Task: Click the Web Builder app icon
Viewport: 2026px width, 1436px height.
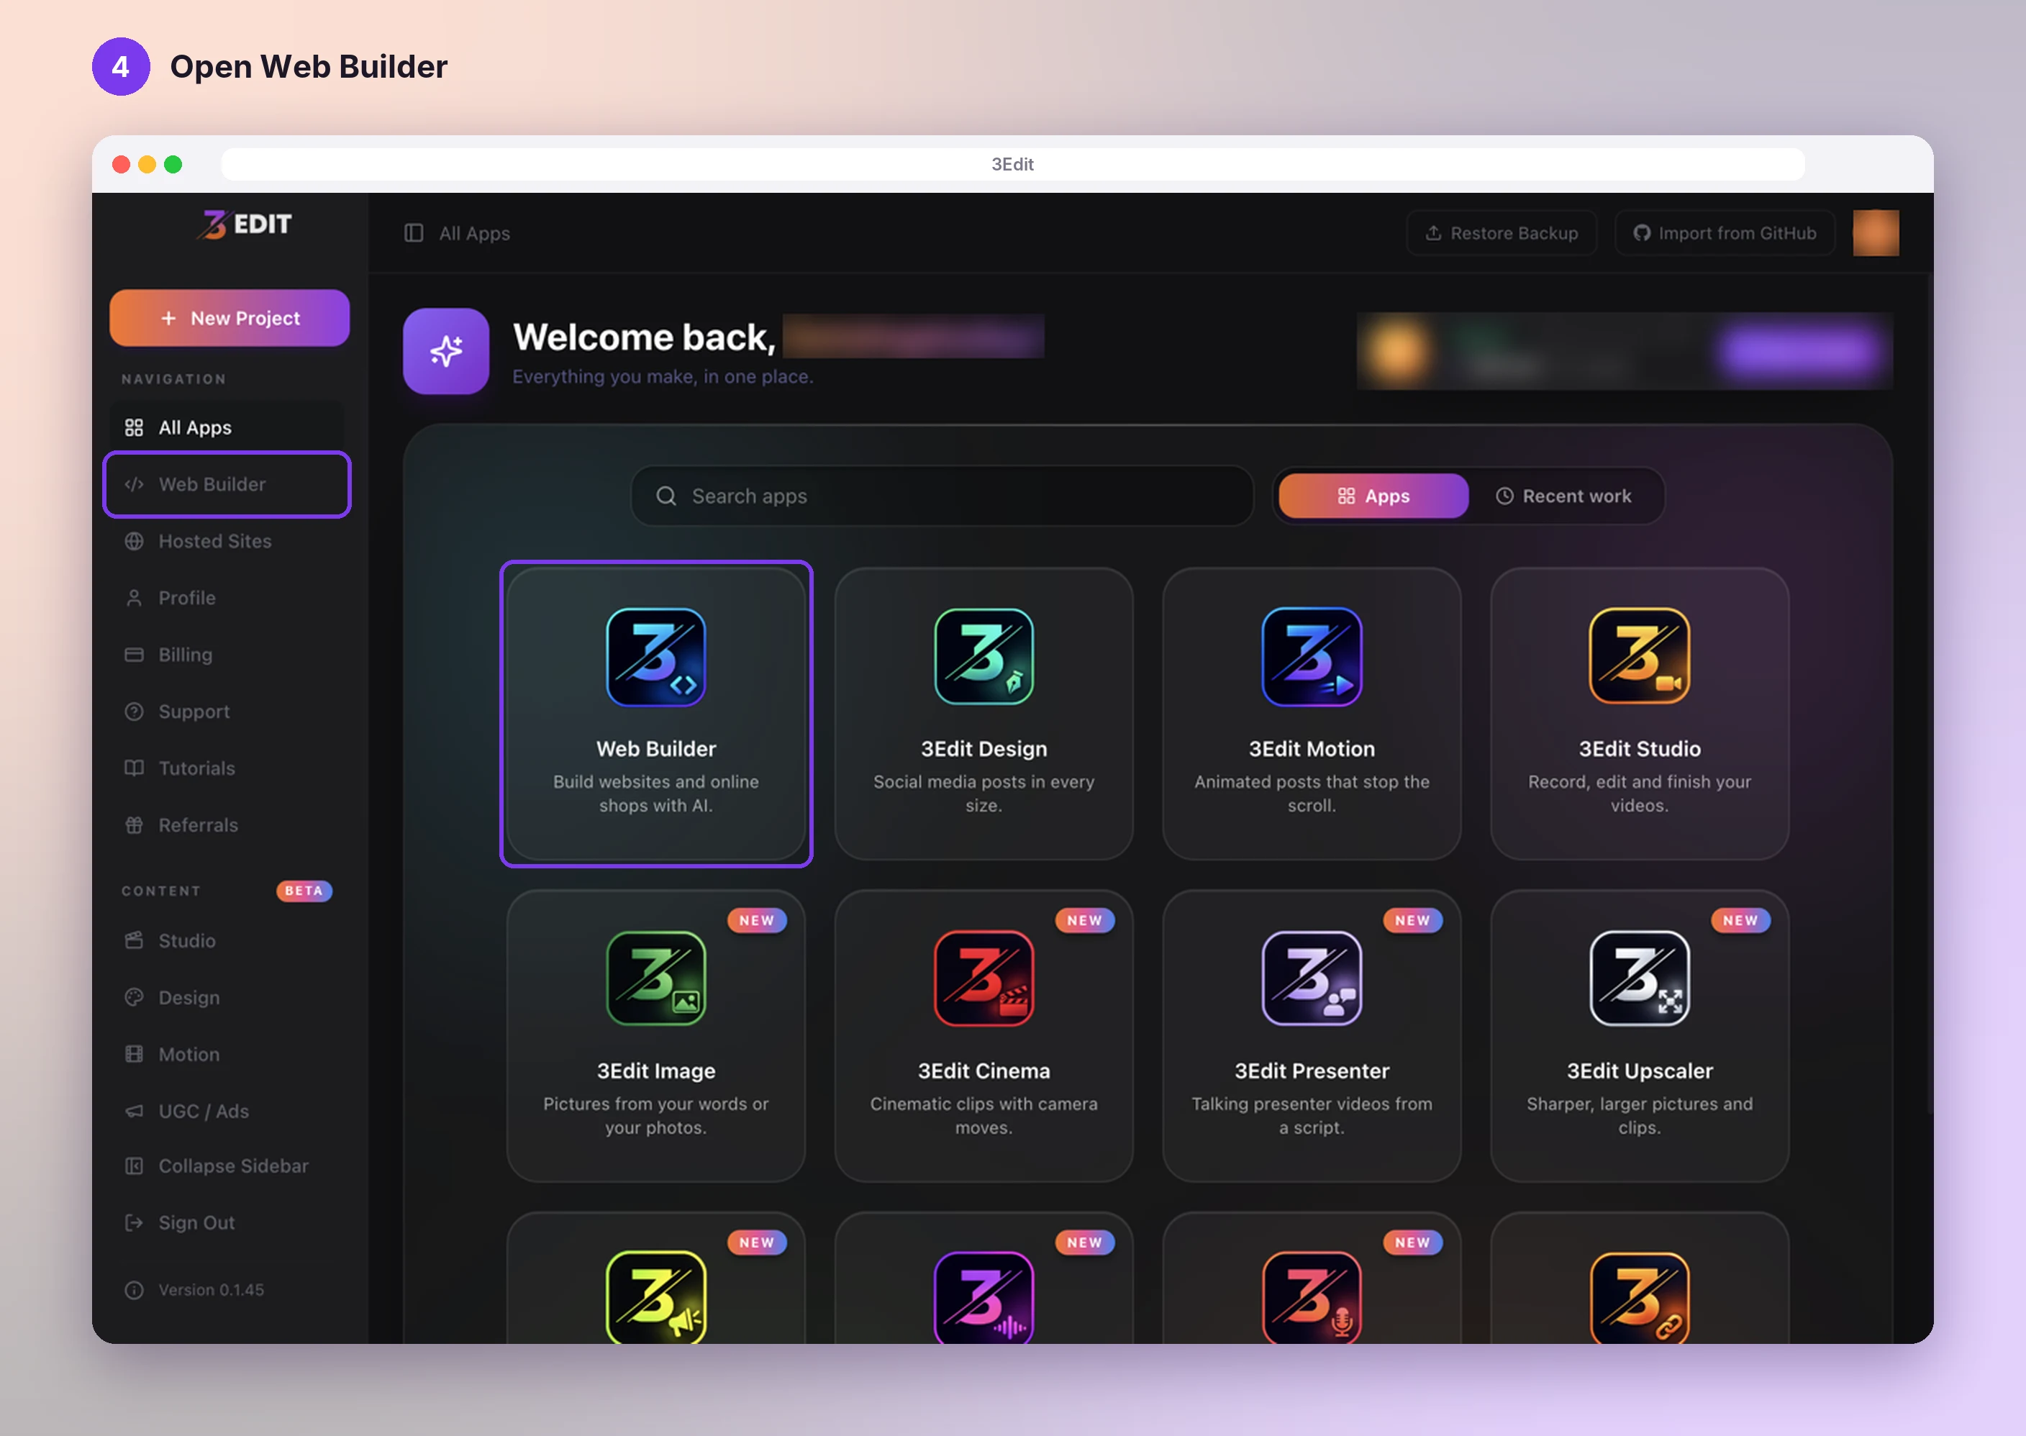Action: 655,656
